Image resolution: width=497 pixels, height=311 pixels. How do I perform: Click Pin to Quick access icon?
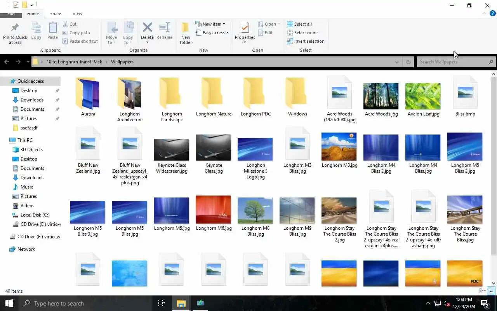pos(15,28)
